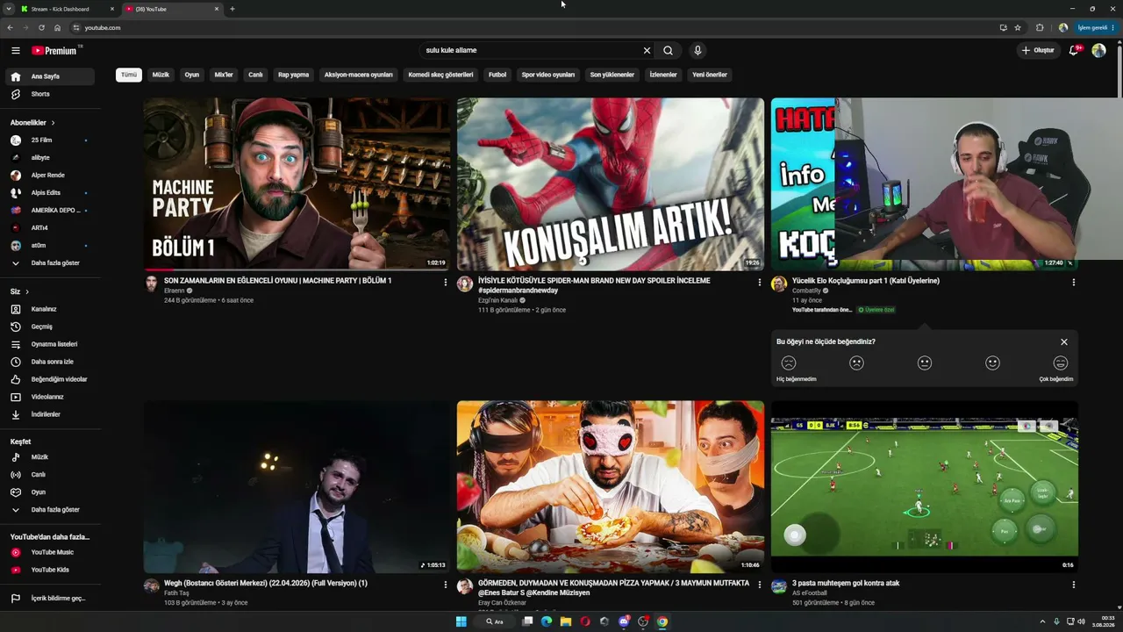
Task: Open options menu for Machine Party video
Action: point(446,283)
